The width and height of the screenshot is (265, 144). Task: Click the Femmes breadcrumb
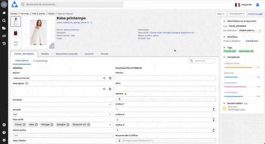25,14
